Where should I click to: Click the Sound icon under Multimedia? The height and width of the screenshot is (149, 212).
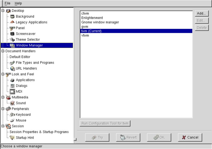click(12, 103)
